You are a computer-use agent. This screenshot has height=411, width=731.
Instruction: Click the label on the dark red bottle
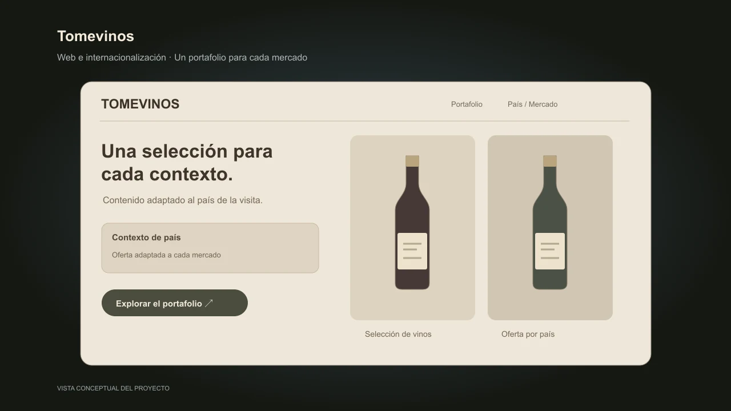[412, 251]
